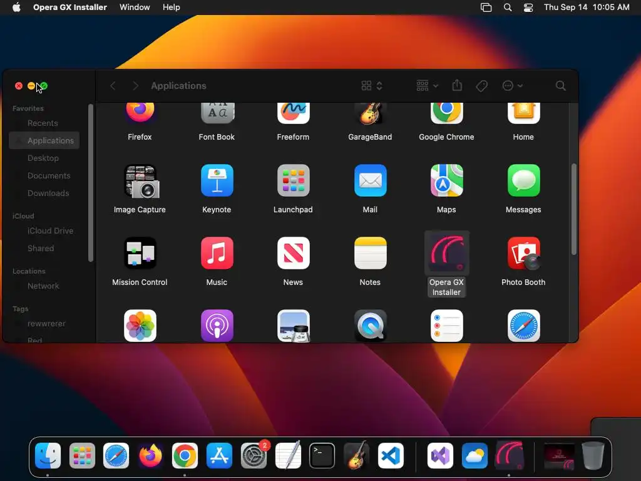Click the sidebar scrollbar

pos(91,183)
